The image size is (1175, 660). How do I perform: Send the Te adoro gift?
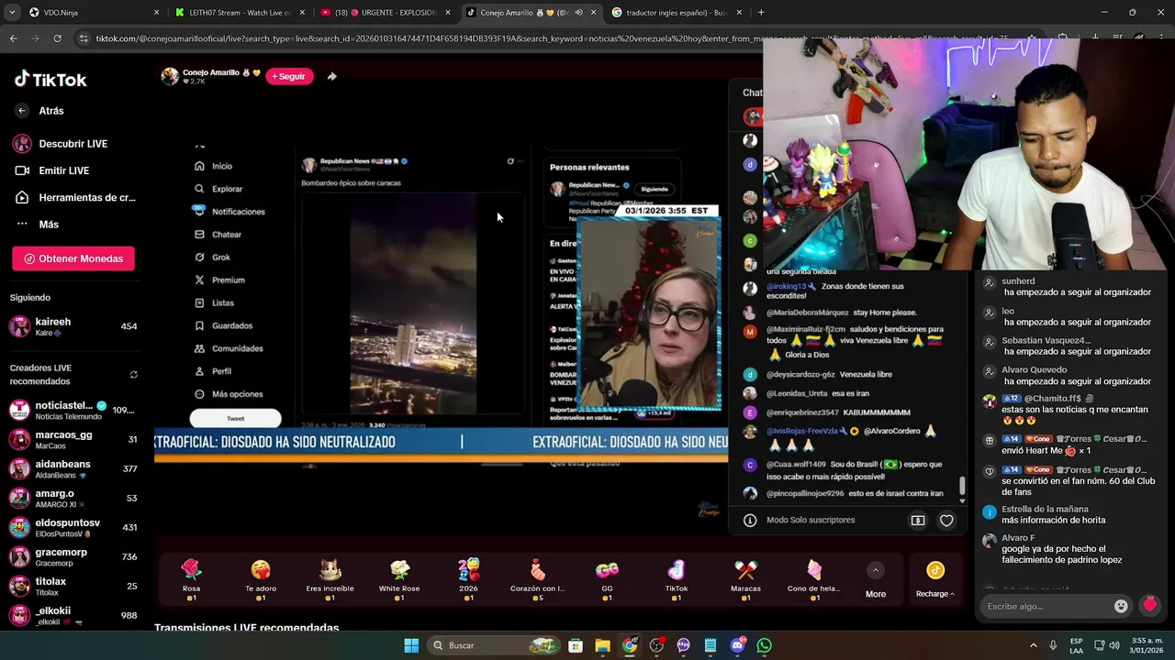pyautogui.click(x=261, y=579)
